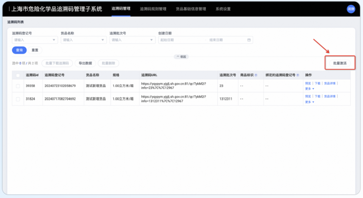Click 货品详情 link for row 31824

point(330,96)
